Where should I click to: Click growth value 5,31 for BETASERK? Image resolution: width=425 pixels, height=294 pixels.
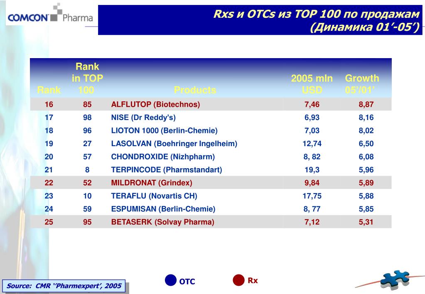coord(366,222)
